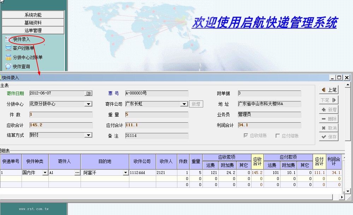
Task: Open 快件录入 in the sidebar
Action: pyautogui.click(x=22, y=40)
